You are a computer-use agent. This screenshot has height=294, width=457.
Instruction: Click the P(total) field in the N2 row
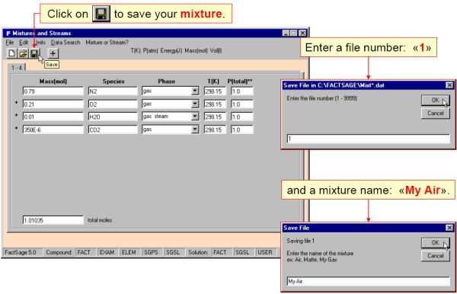point(242,91)
